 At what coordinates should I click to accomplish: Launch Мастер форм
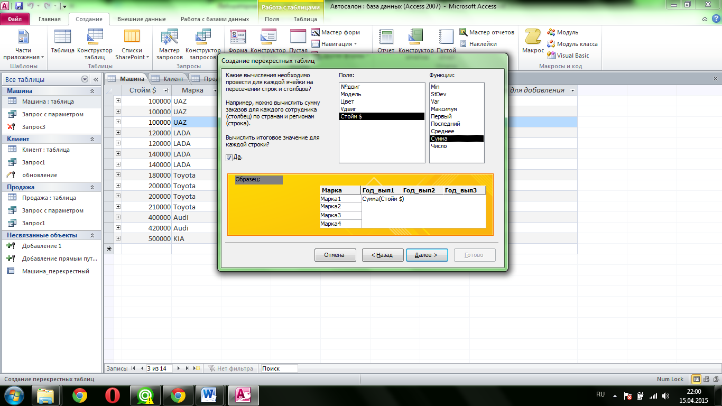coord(336,32)
